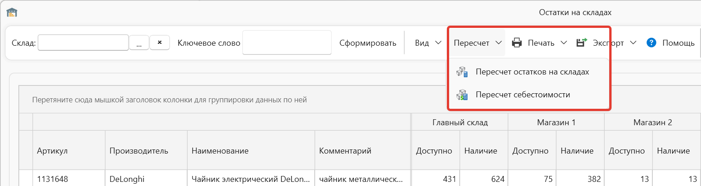Screen dimensions: 701x186
Task: Select the cell with value 382
Action: (580, 179)
